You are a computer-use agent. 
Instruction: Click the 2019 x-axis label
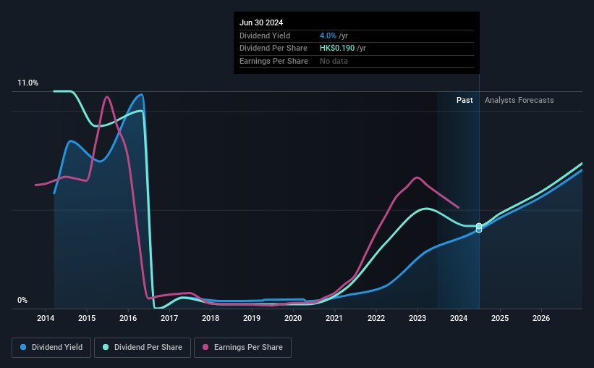tap(252, 318)
